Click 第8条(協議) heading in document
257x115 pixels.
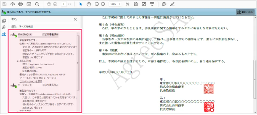pos(109,50)
